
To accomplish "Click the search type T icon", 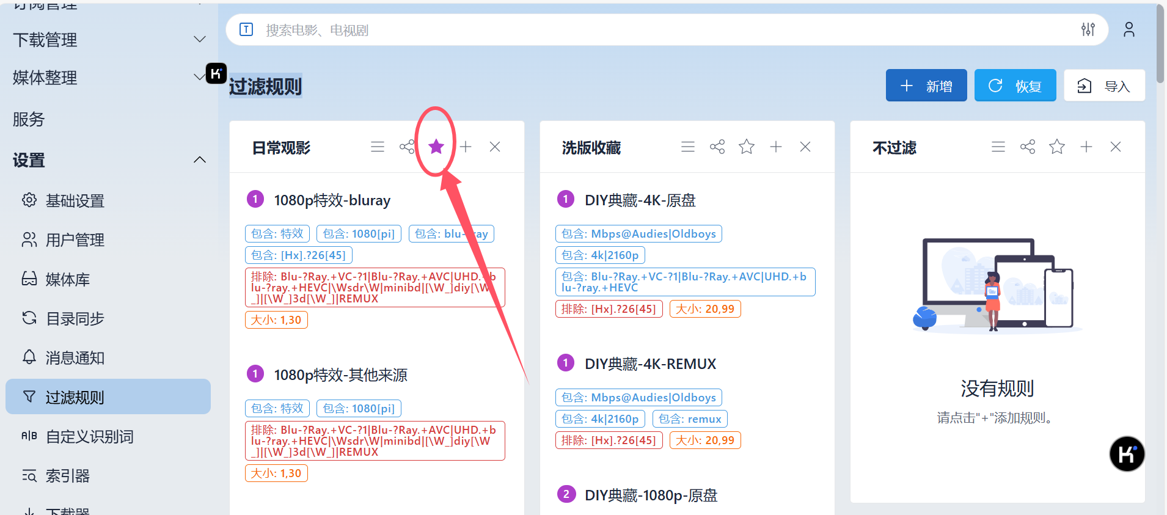I will [246, 29].
